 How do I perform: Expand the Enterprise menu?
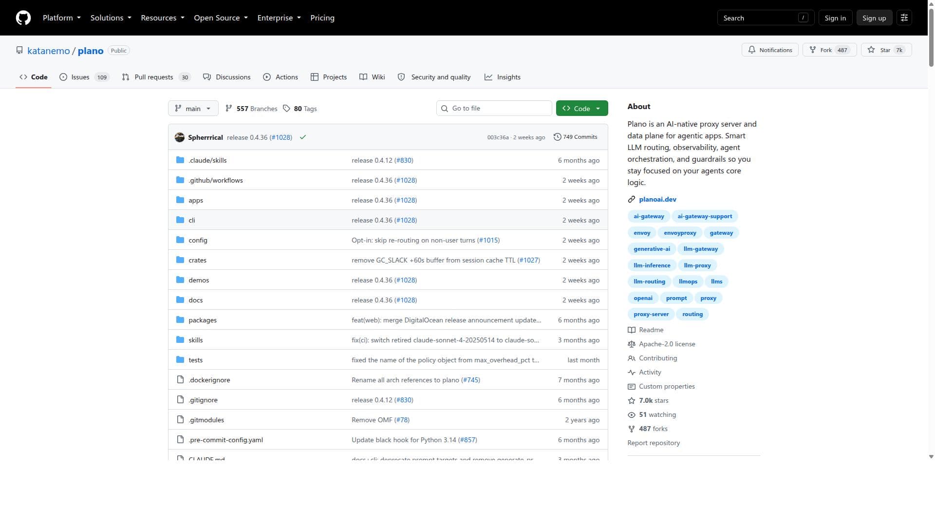[x=279, y=18]
